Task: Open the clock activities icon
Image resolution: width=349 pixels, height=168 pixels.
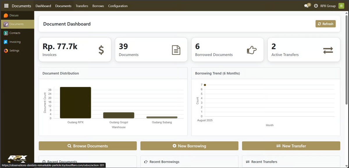Action: pos(316,6)
